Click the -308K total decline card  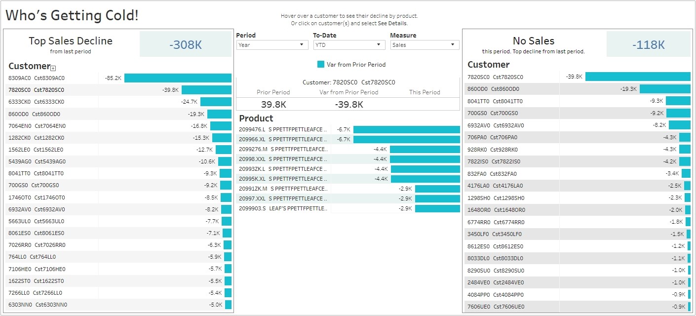[x=186, y=44]
